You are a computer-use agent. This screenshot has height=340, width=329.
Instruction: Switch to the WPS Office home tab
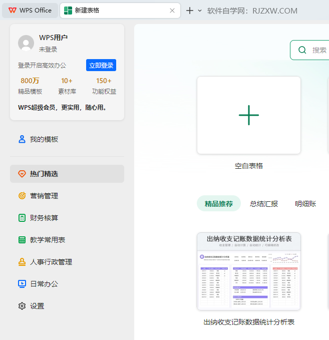(30, 10)
